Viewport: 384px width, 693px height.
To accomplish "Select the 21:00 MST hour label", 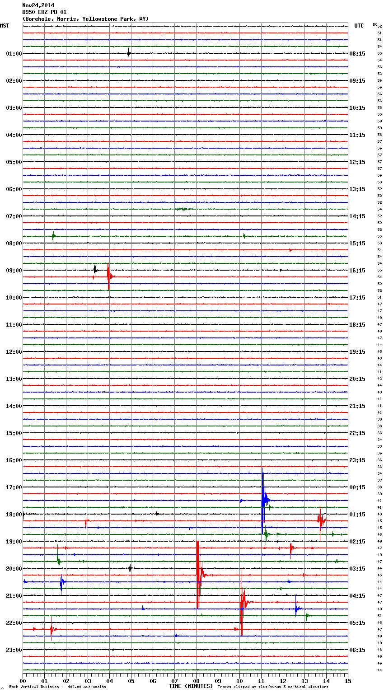I will pyautogui.click(x=14, y=596).
